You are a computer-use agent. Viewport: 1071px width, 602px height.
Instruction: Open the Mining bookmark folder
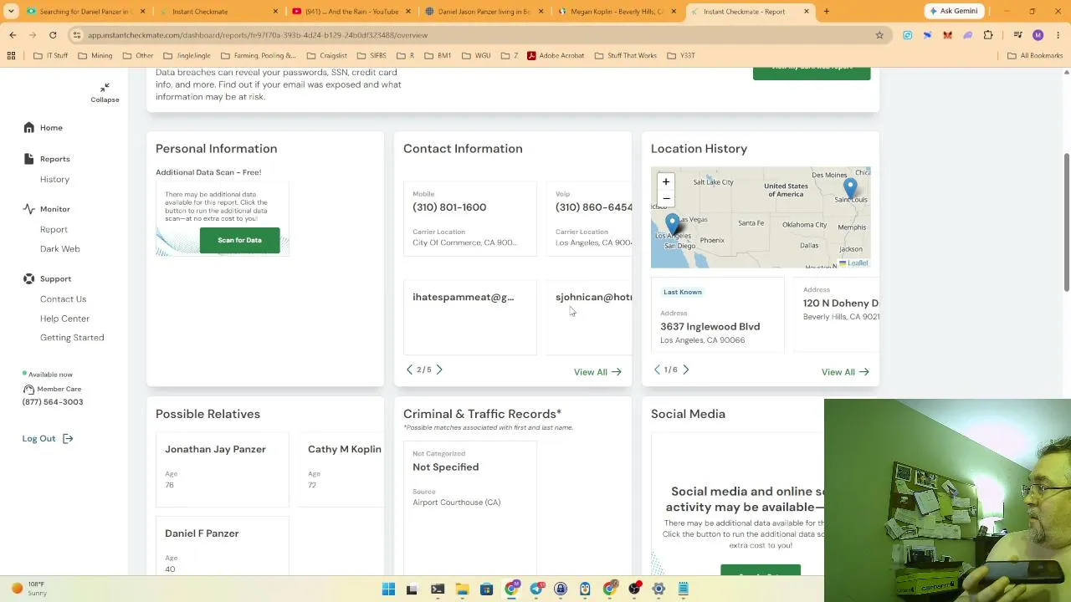coord(95,56)
